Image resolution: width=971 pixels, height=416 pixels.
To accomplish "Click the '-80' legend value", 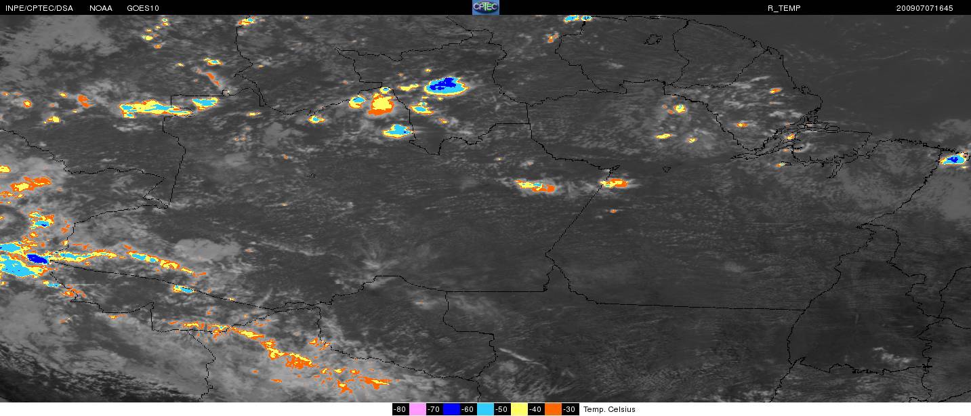I will pyautogui.click(x=400, y=409).
